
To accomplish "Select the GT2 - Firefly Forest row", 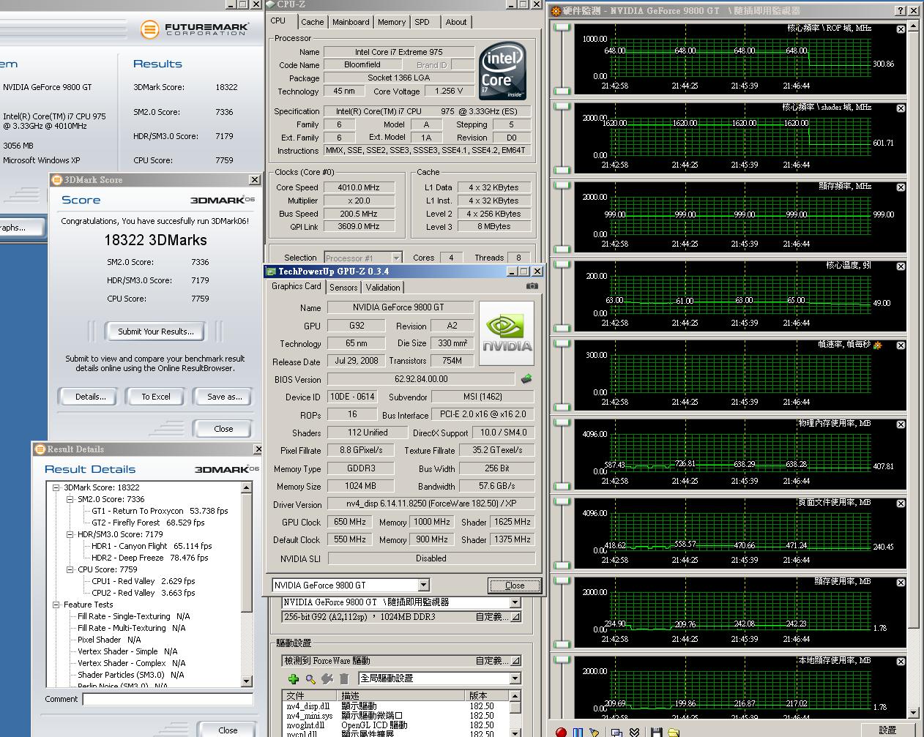I will point(148,523).
